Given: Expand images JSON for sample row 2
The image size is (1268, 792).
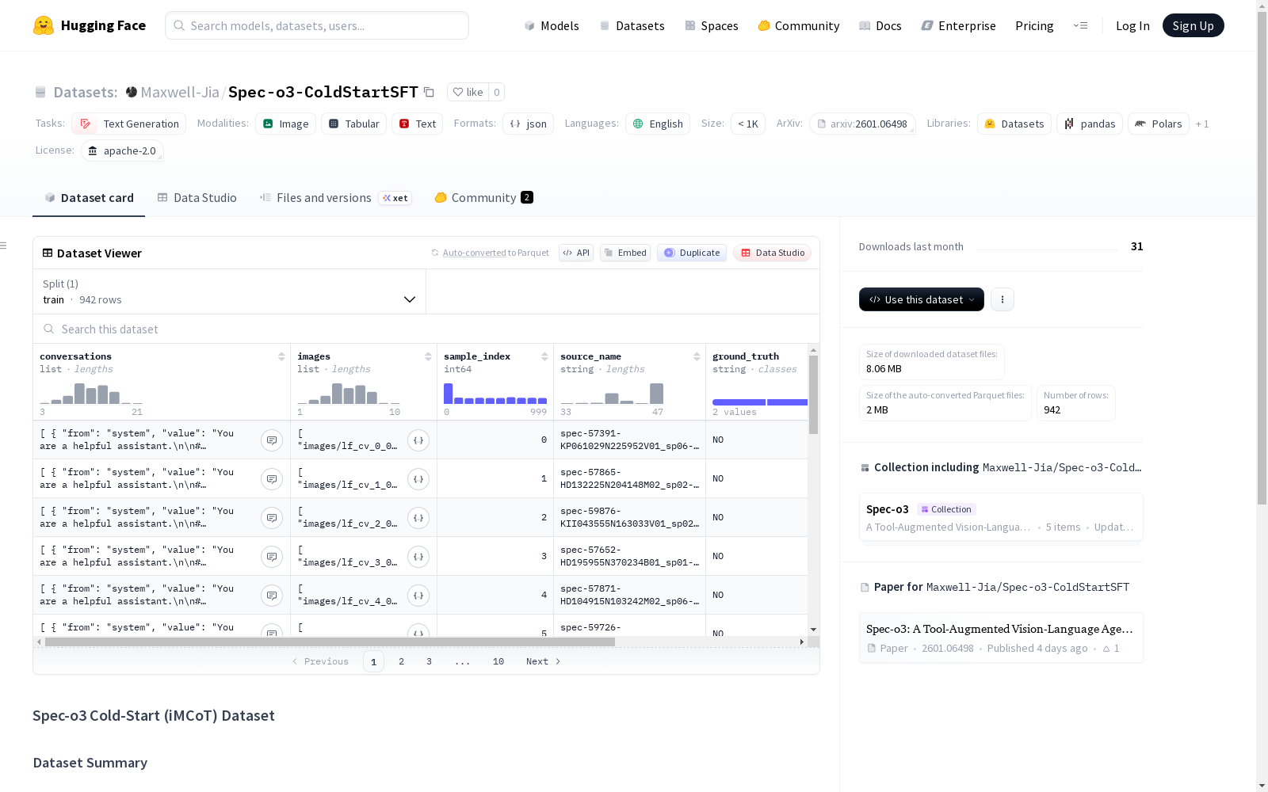Looking at the screenshot, I should point(418,518).
